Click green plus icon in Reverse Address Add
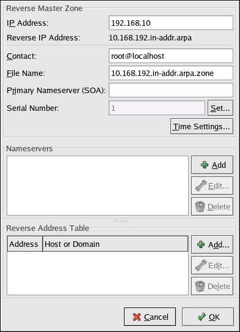The image size is (240, 332). tap(201, 244)
